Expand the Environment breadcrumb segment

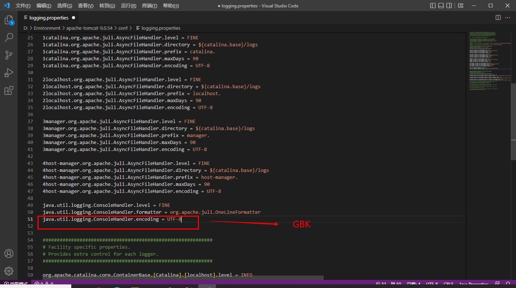pyautogui.click(x=47, y=28)
